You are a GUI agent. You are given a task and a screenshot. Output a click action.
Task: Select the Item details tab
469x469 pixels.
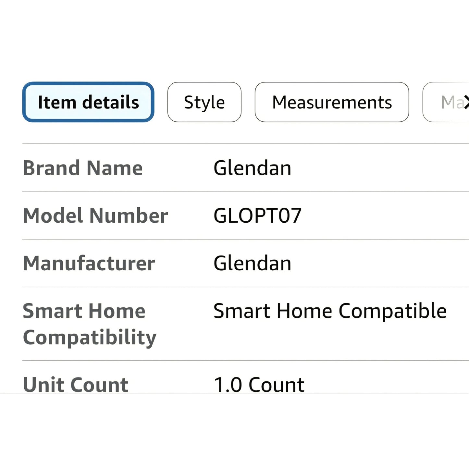[x=88, y=102]
